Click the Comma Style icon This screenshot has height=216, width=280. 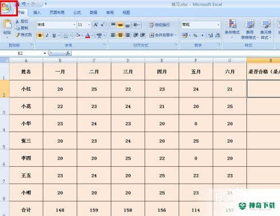pyautogui.click(x=203, y=35)
